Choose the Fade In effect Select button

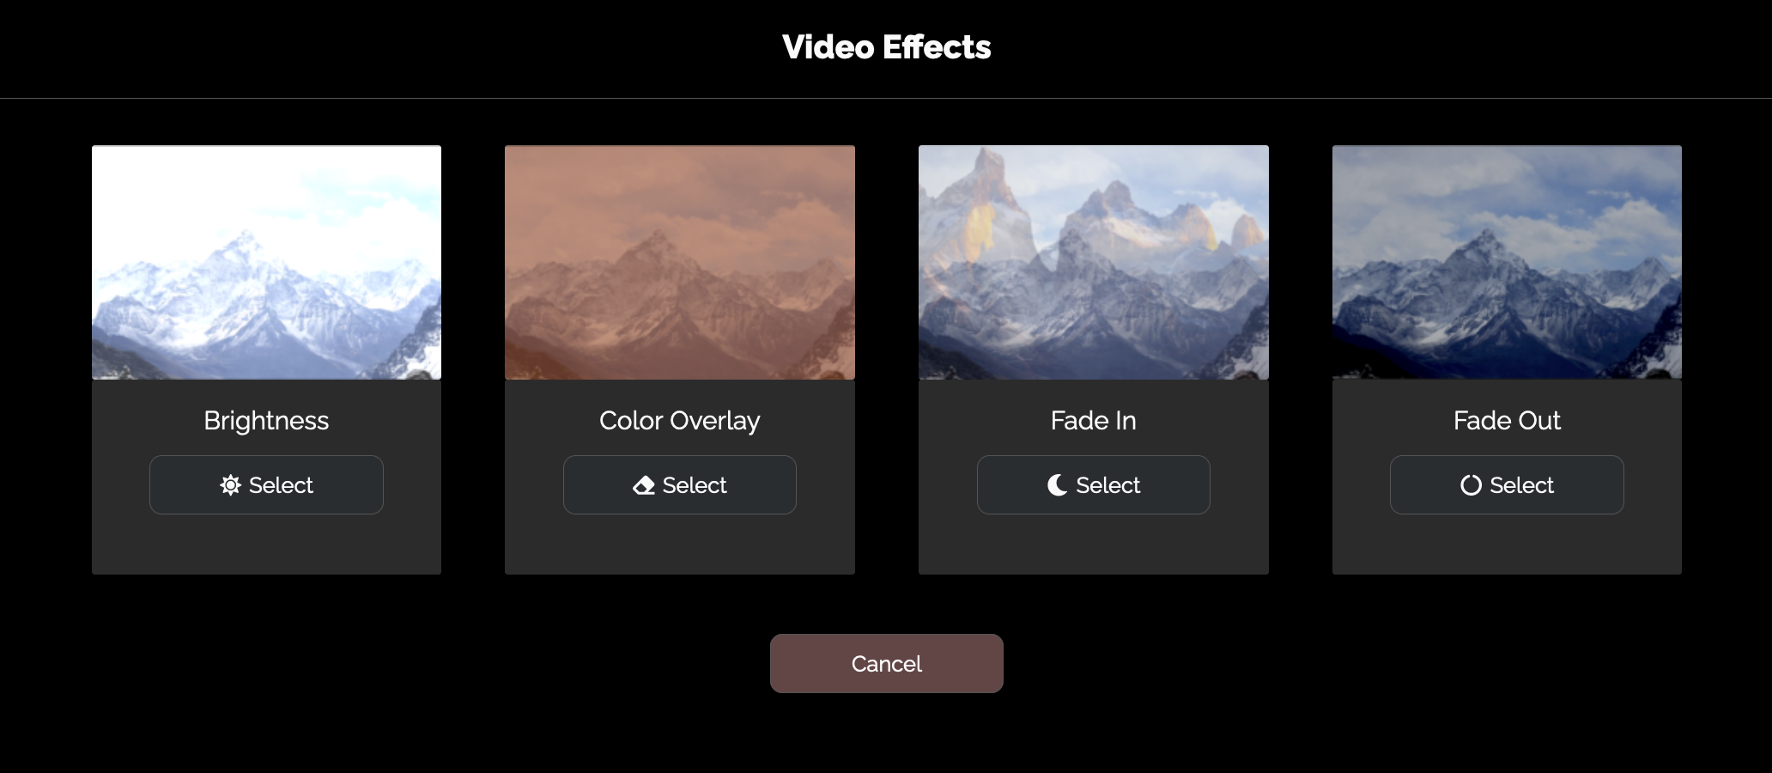click(x=1094, y=485)
